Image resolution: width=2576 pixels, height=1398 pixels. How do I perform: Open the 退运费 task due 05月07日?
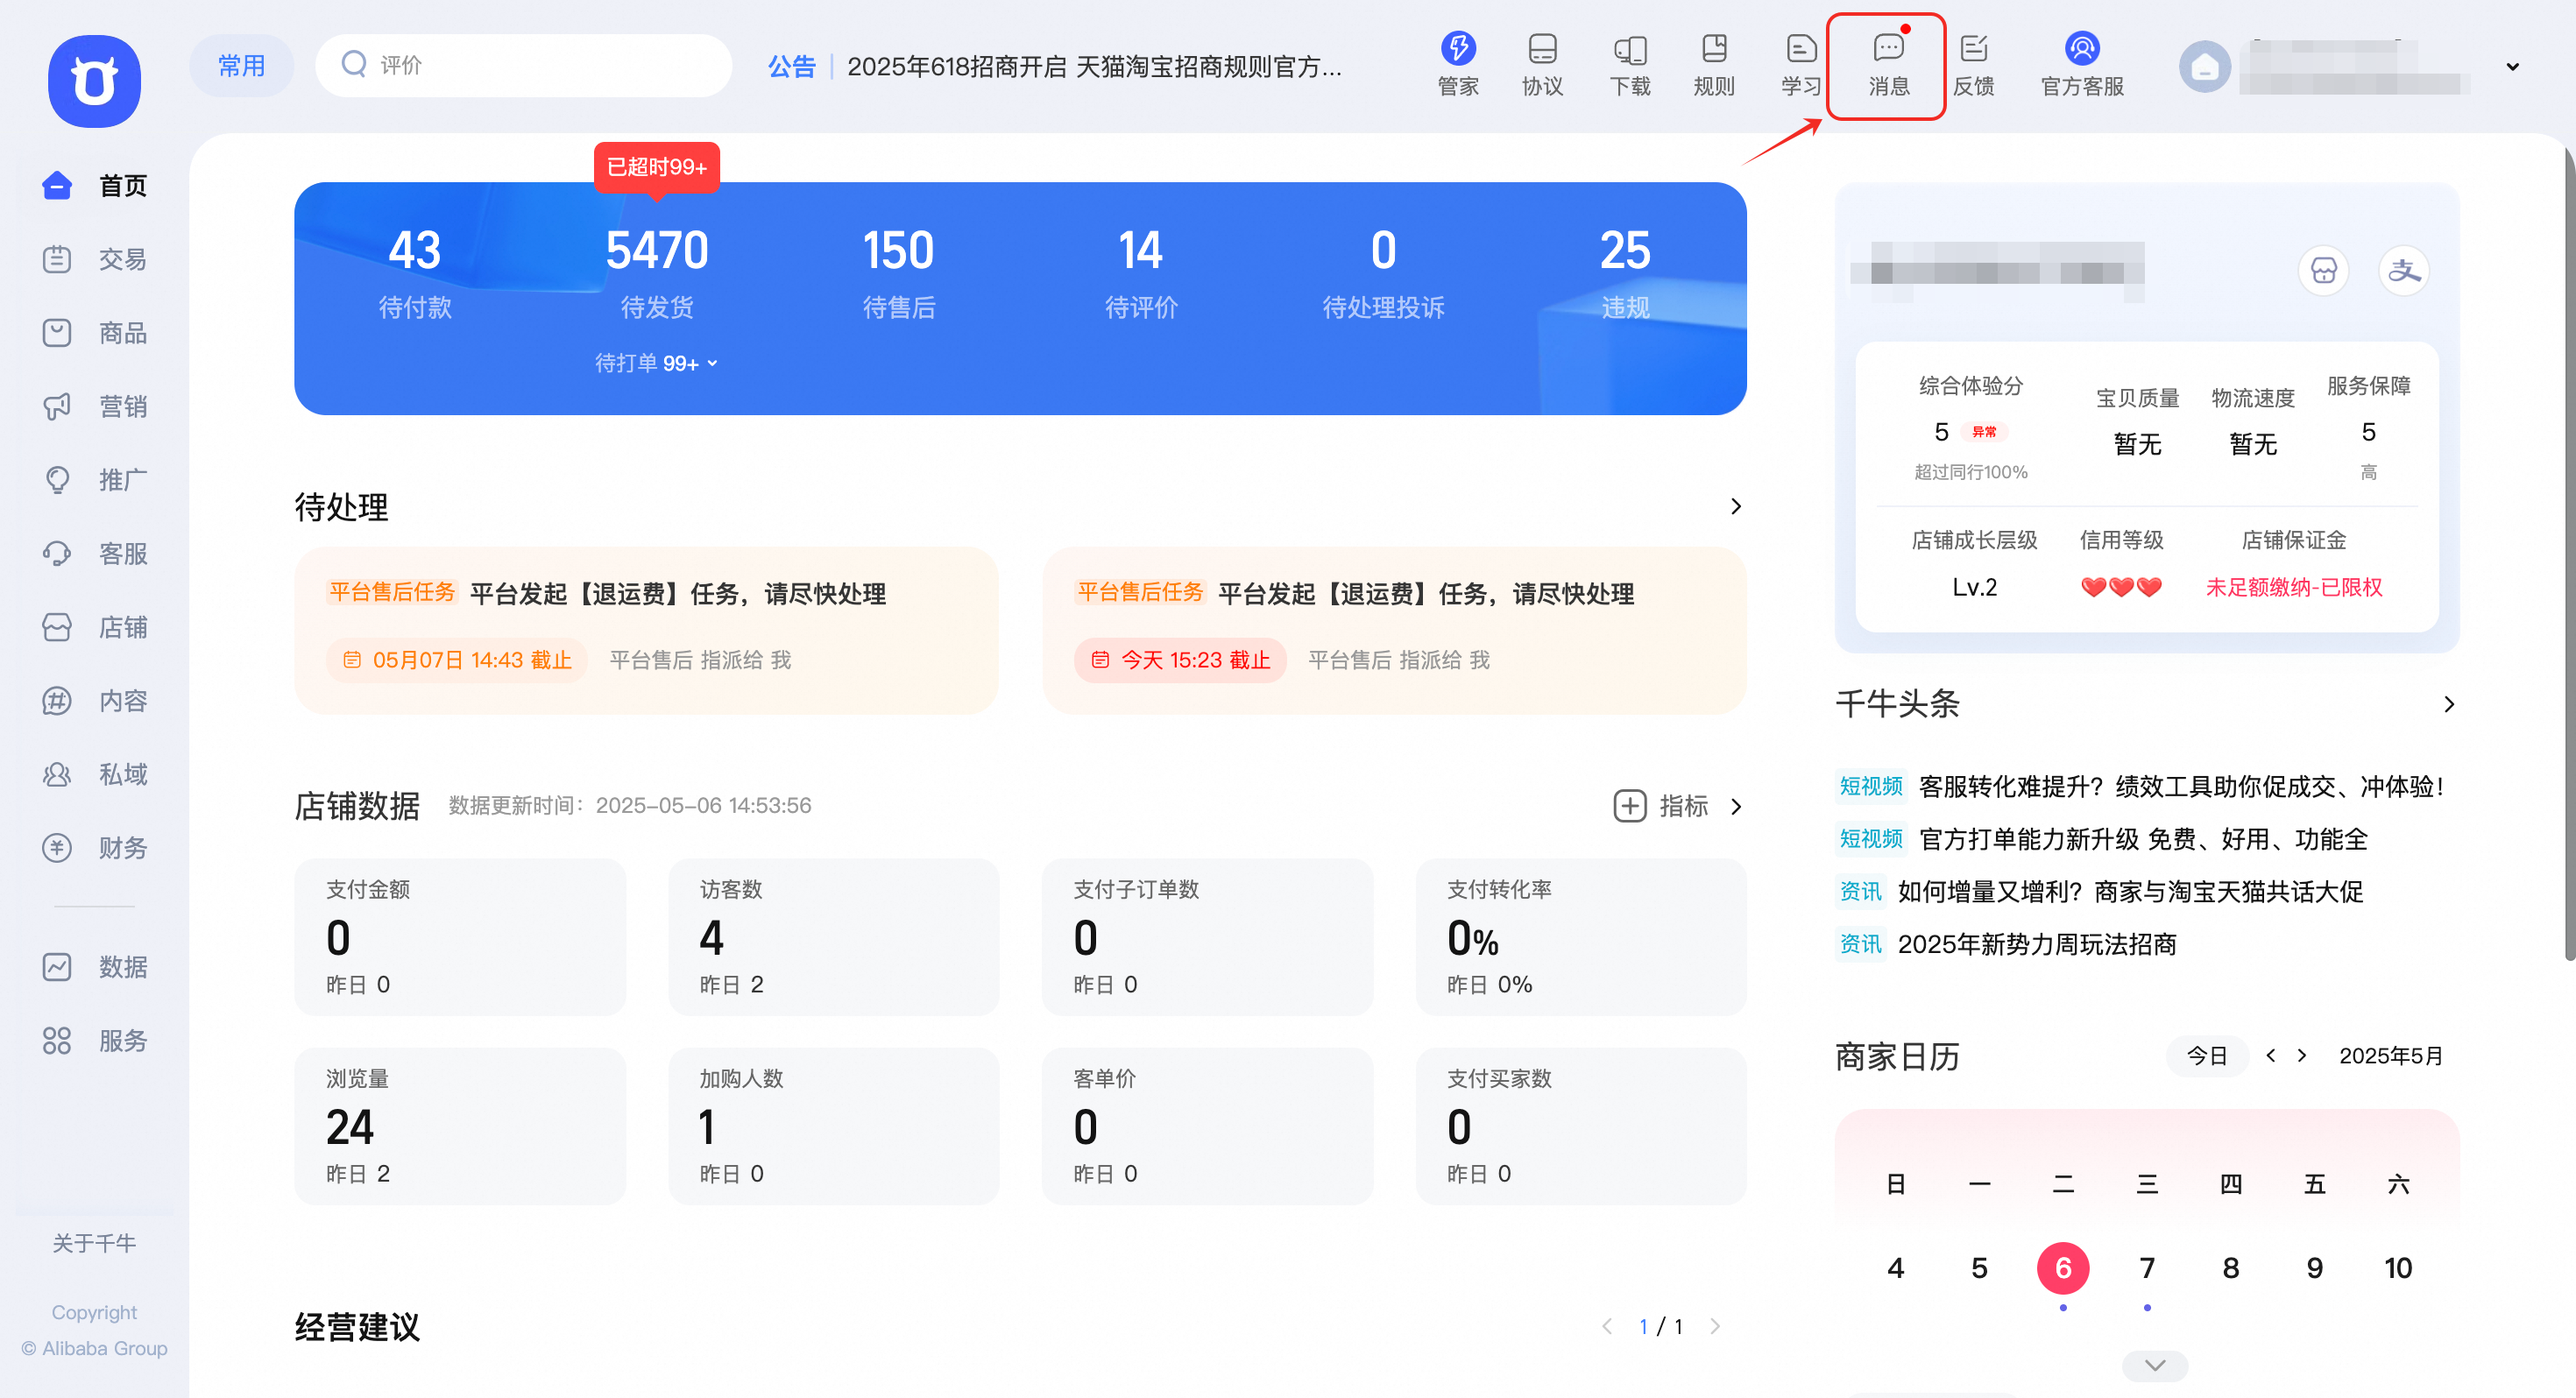pyautogui.click(x=646, y=630)
